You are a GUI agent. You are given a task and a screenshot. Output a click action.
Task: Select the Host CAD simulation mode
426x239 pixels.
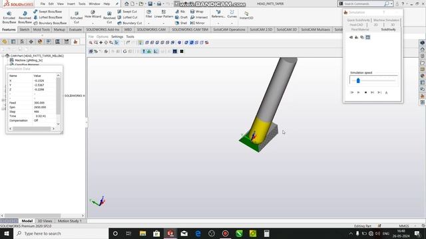pyautogui.click(x=356, y=25)
